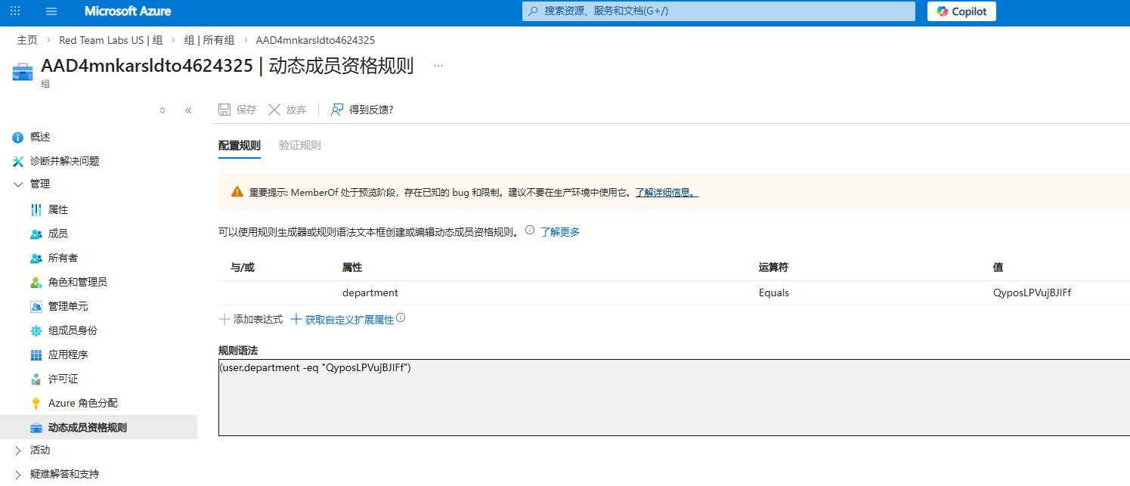
Task: Switch to the 验证规则 tab
Action: pos(299,145)
